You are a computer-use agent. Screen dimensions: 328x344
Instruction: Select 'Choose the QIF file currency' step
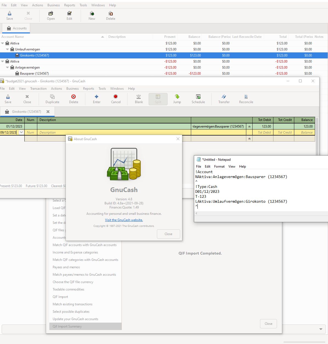pos(73,282)
